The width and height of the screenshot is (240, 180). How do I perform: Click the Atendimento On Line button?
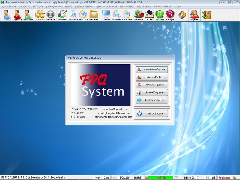pos(152,69)
